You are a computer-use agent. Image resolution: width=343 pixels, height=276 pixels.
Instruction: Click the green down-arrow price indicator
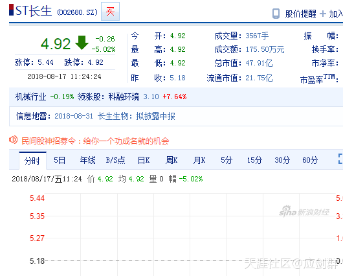tap(82, 43)
